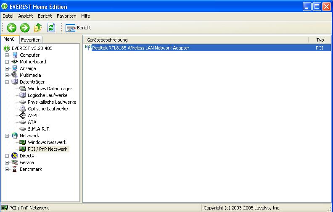This screenshot has height=212, width=333.
Task: Switch to the Favoriten tab
Action: tap(31, 40)
